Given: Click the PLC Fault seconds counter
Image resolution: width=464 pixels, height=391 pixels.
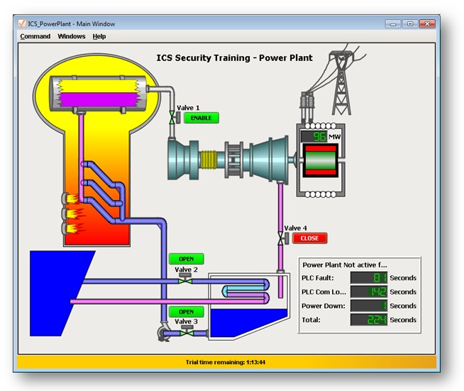Looking at the screenshot, I should tap(368, 278).
